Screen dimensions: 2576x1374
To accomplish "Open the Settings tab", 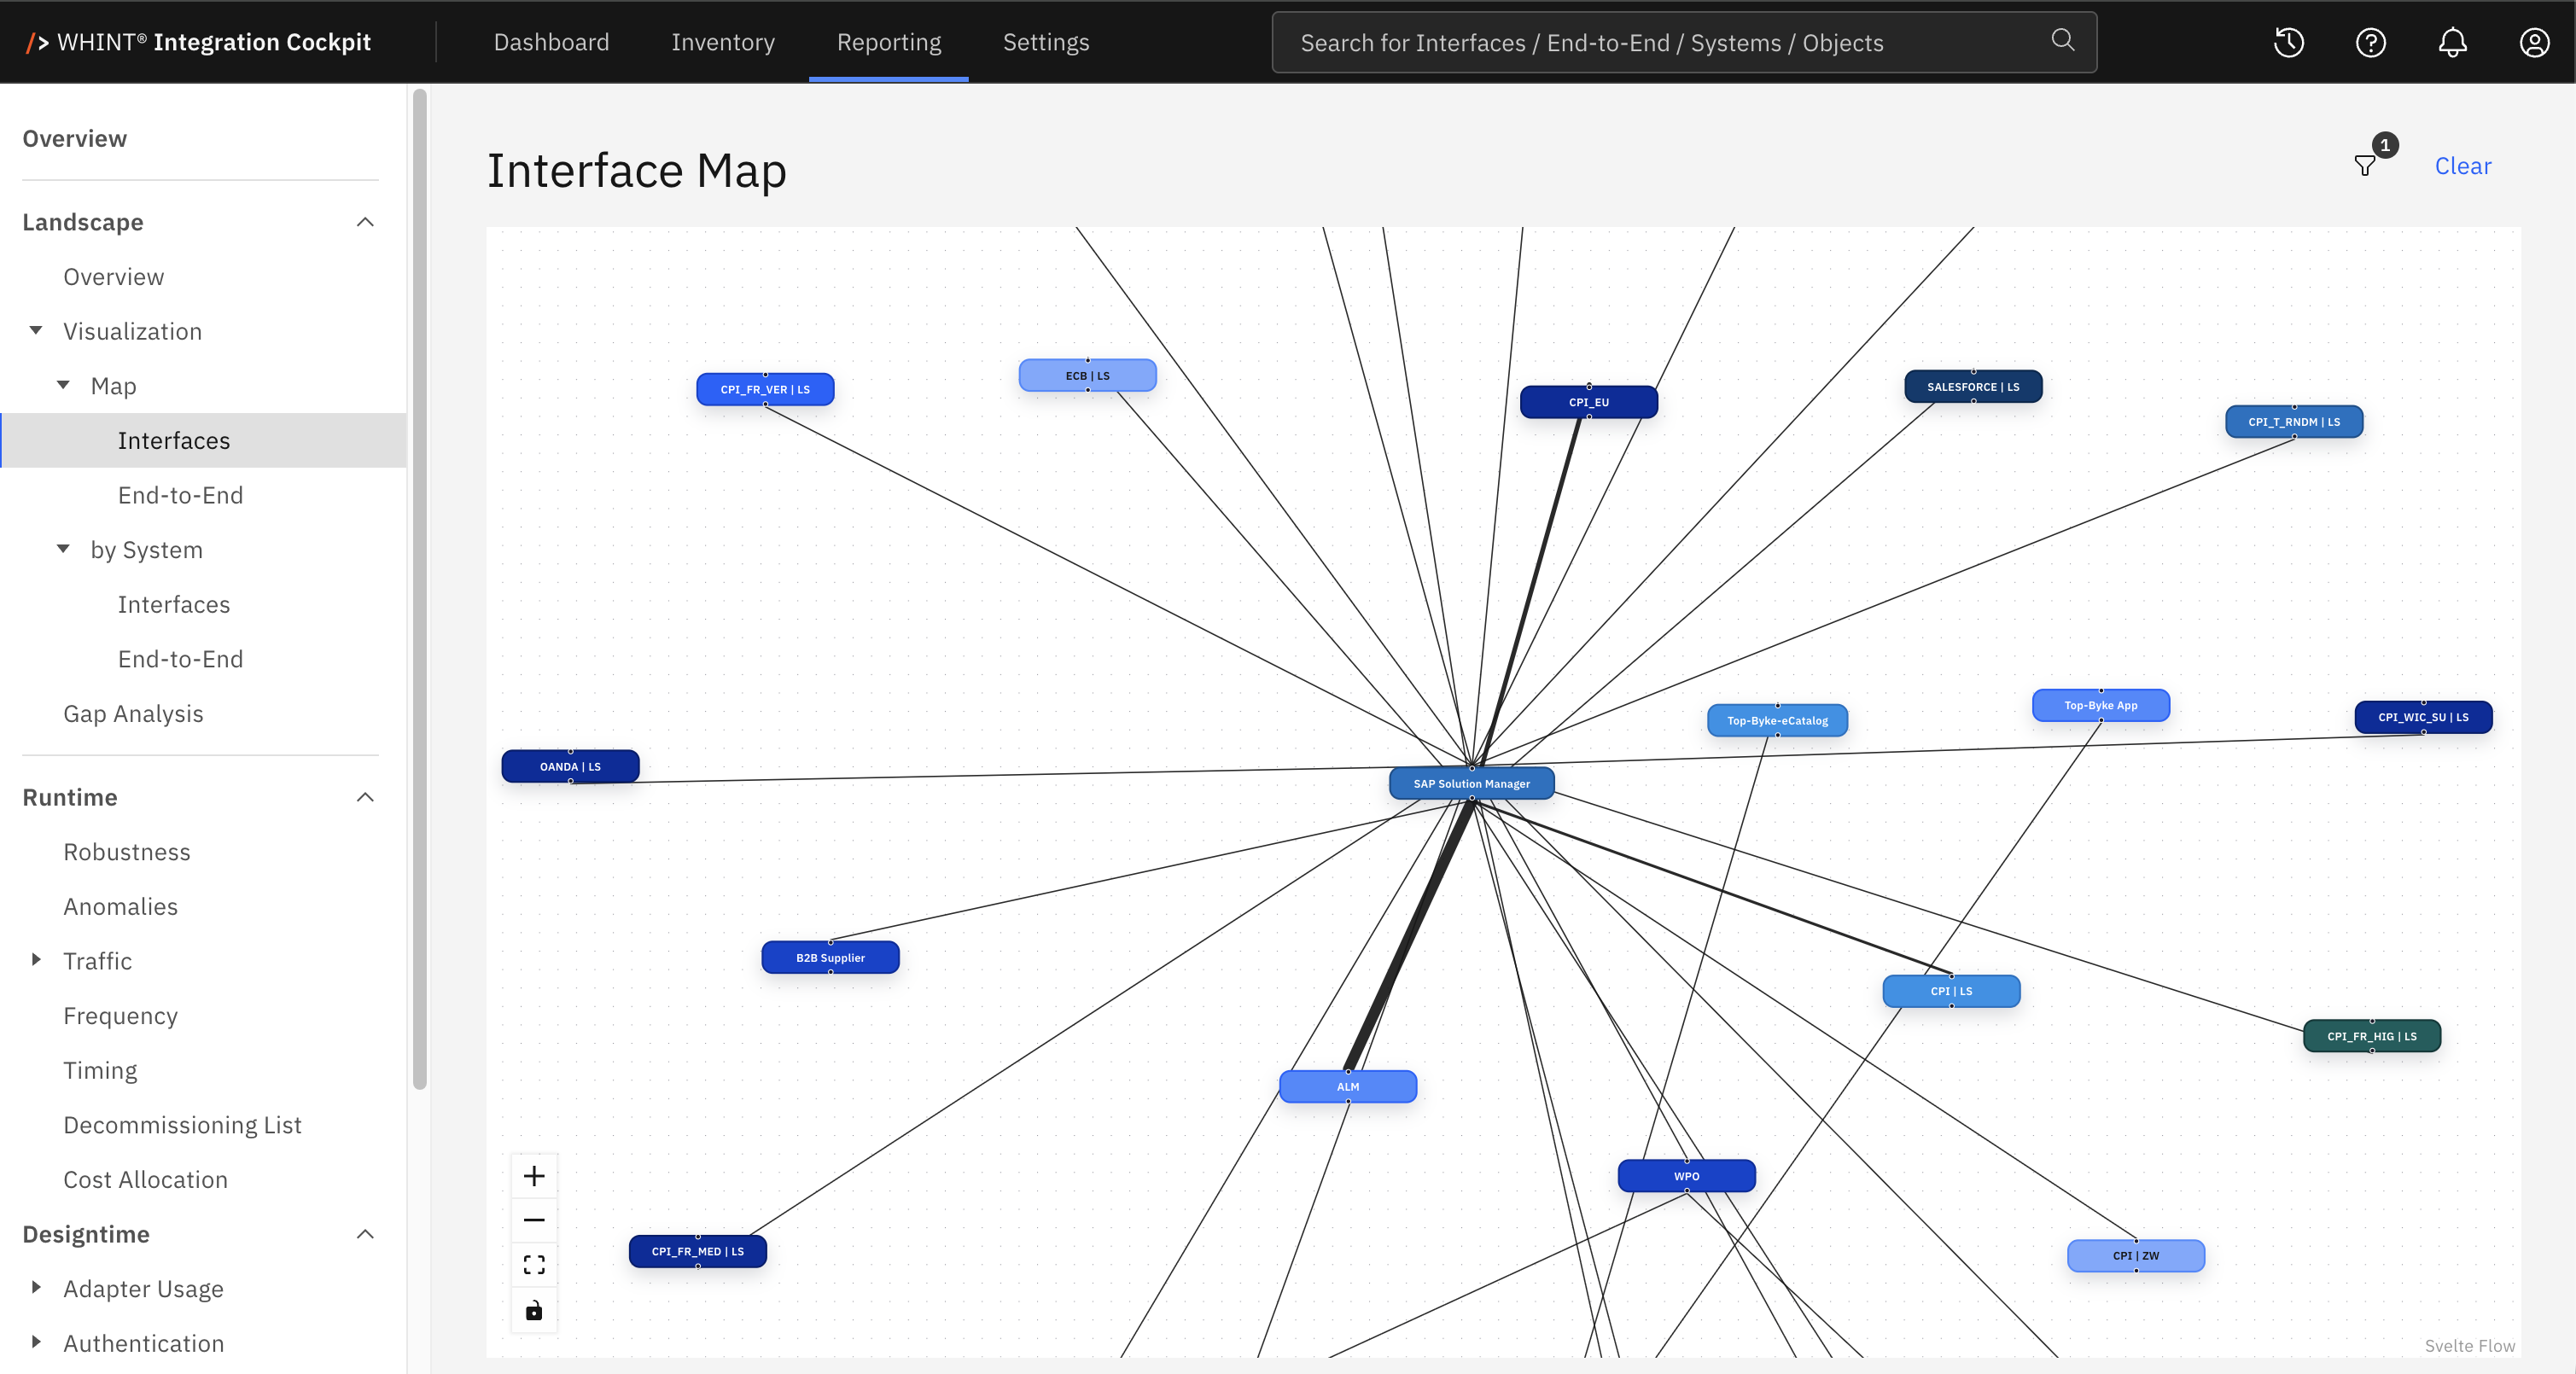I will click(1046, 42).
